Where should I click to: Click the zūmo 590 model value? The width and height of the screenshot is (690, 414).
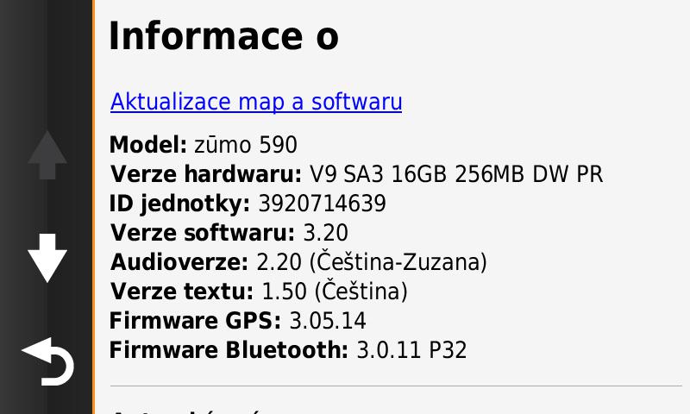pos(246,145)
